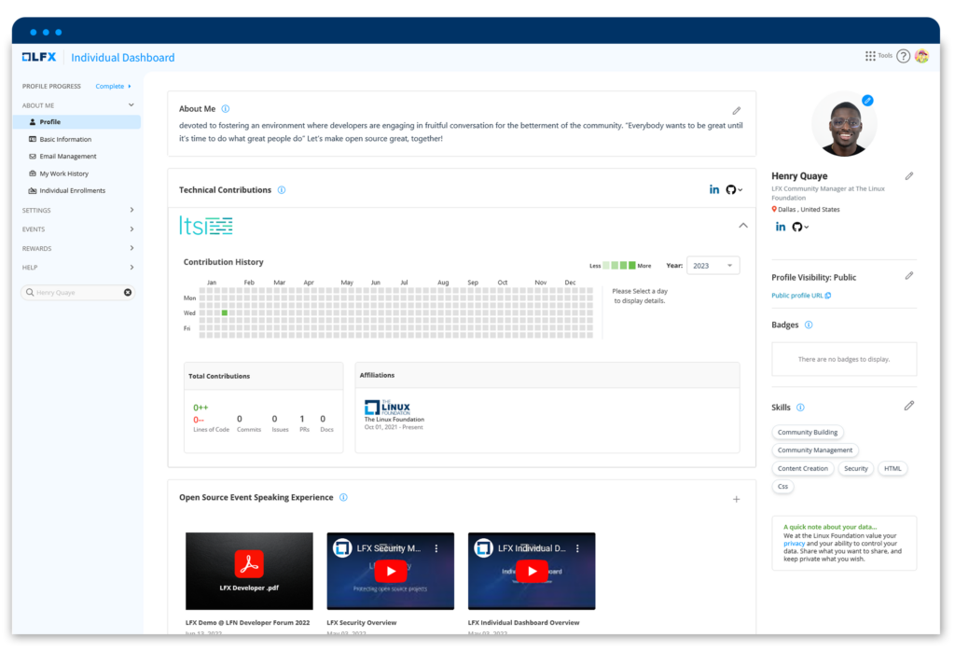Select a green day in the contribution heatmap

[224, 313]
